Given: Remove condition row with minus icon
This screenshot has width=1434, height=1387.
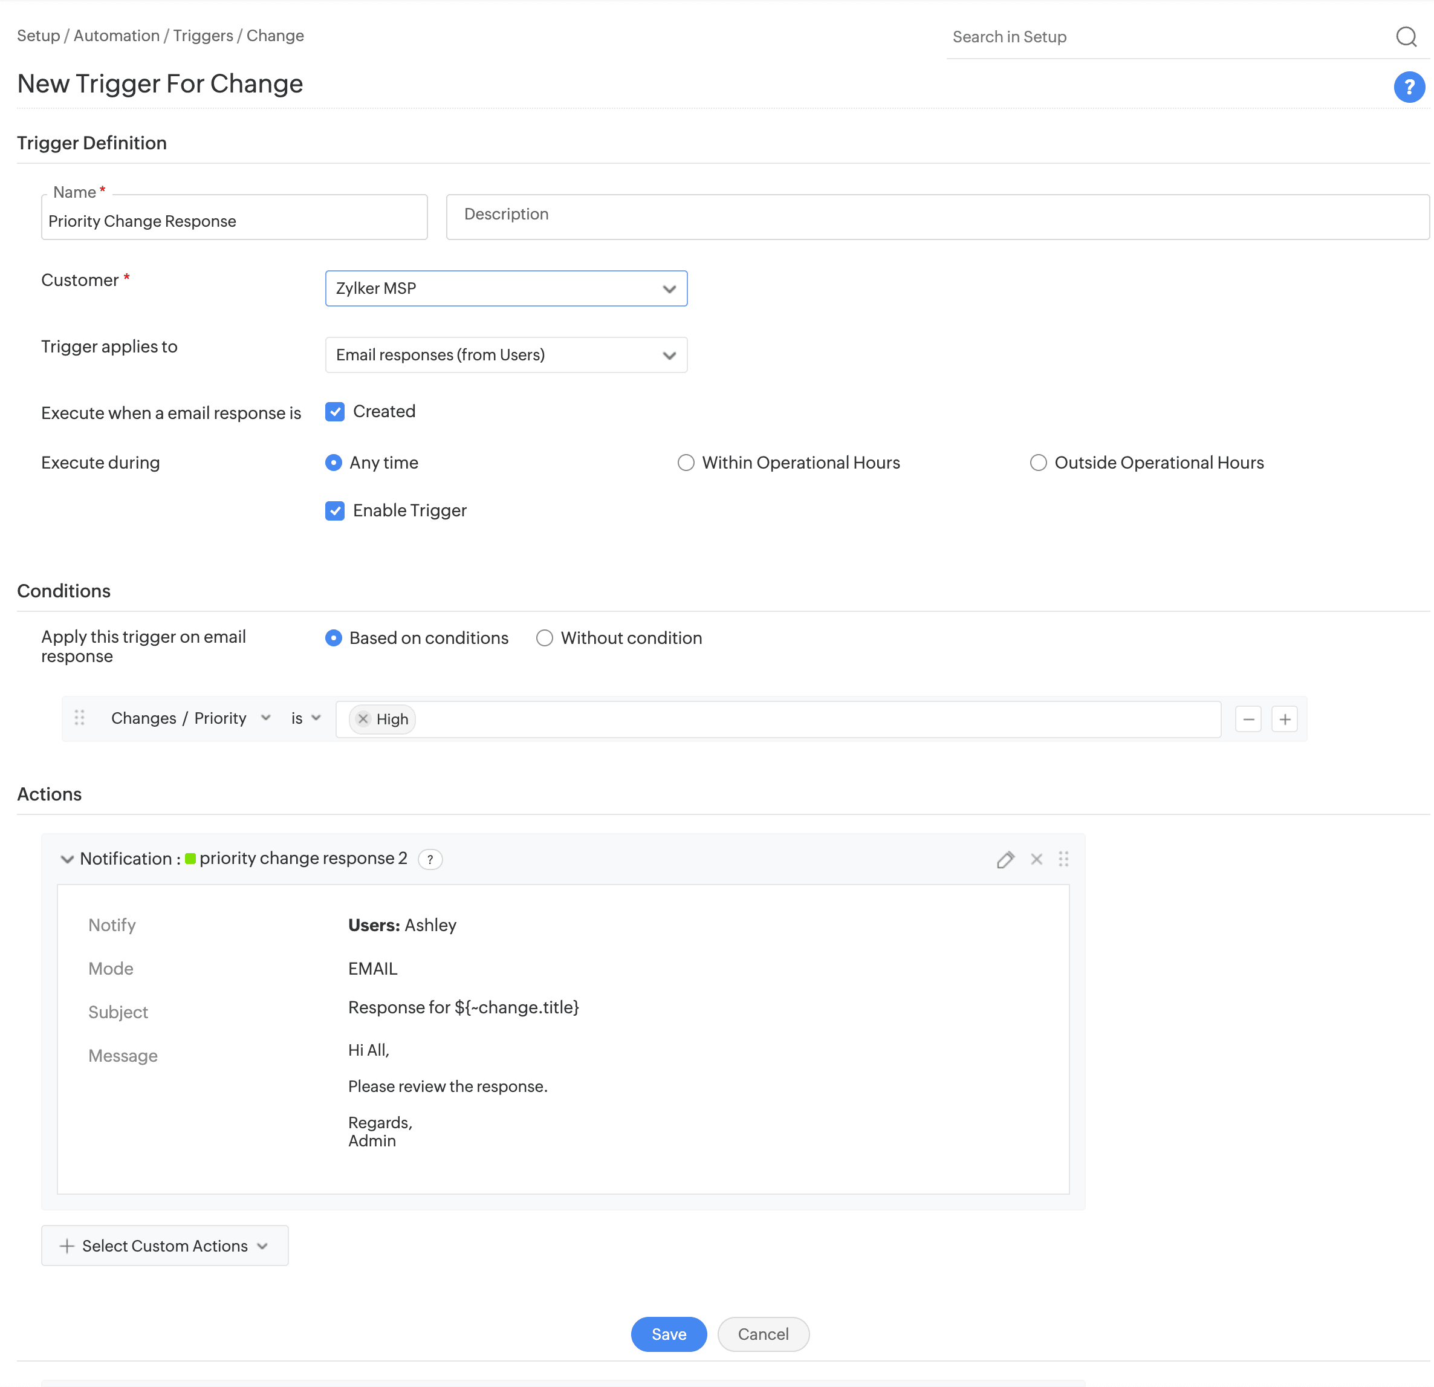Looking at the screenshot, I should (x=1248, y=719).
